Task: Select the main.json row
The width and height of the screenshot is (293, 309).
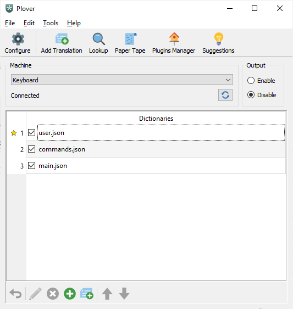Action: click(x=156, y=166)
